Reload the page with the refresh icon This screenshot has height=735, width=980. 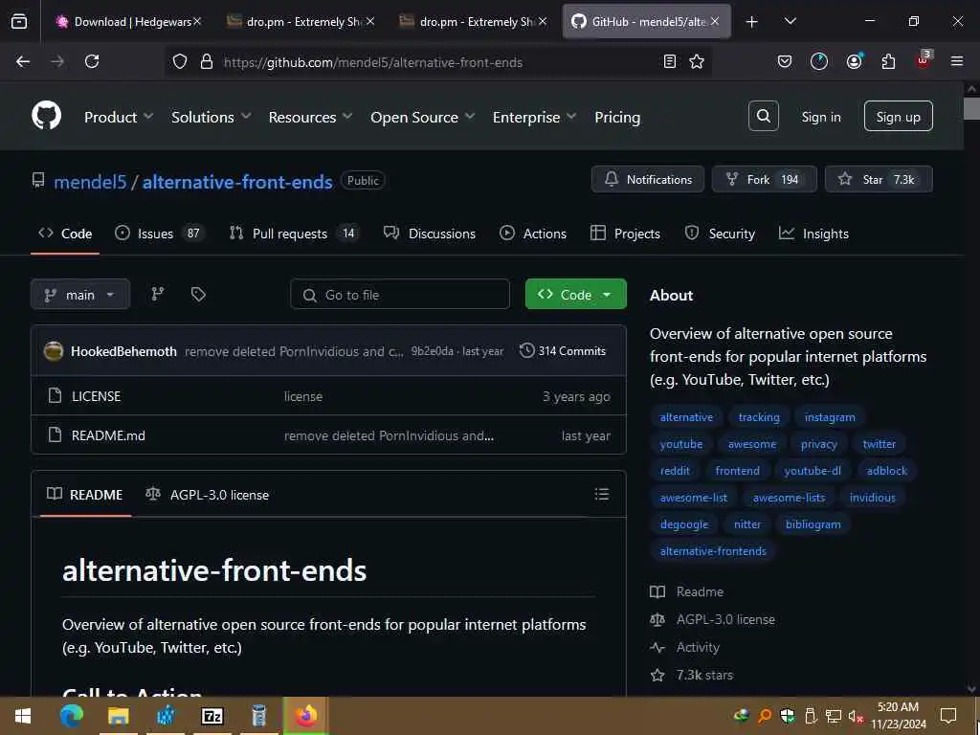92,61
